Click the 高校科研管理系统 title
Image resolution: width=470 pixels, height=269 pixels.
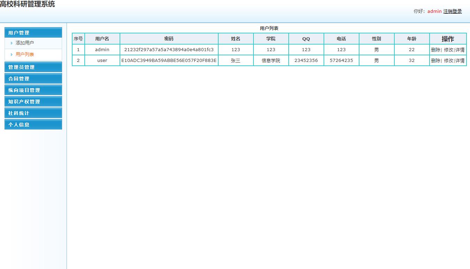pyautogui.click(x=28, y=5)
